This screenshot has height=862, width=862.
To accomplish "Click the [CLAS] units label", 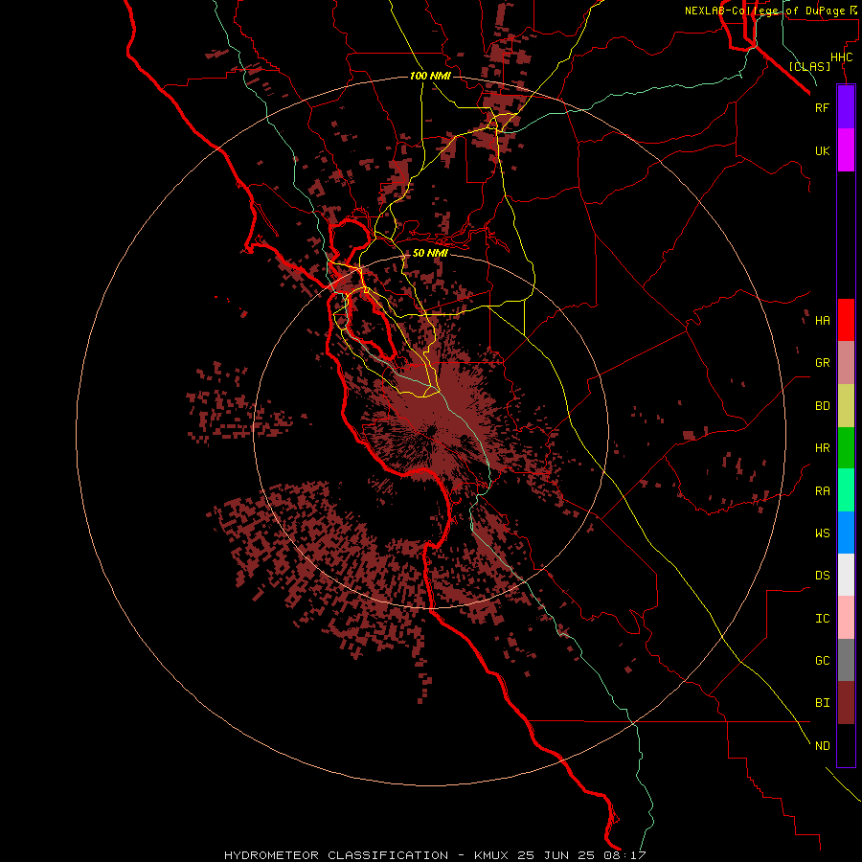I will pos(809,66).
